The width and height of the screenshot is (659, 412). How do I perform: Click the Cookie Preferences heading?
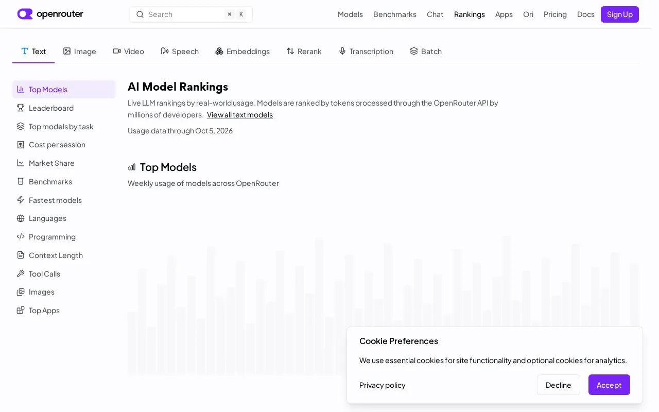tap(398, 341)
